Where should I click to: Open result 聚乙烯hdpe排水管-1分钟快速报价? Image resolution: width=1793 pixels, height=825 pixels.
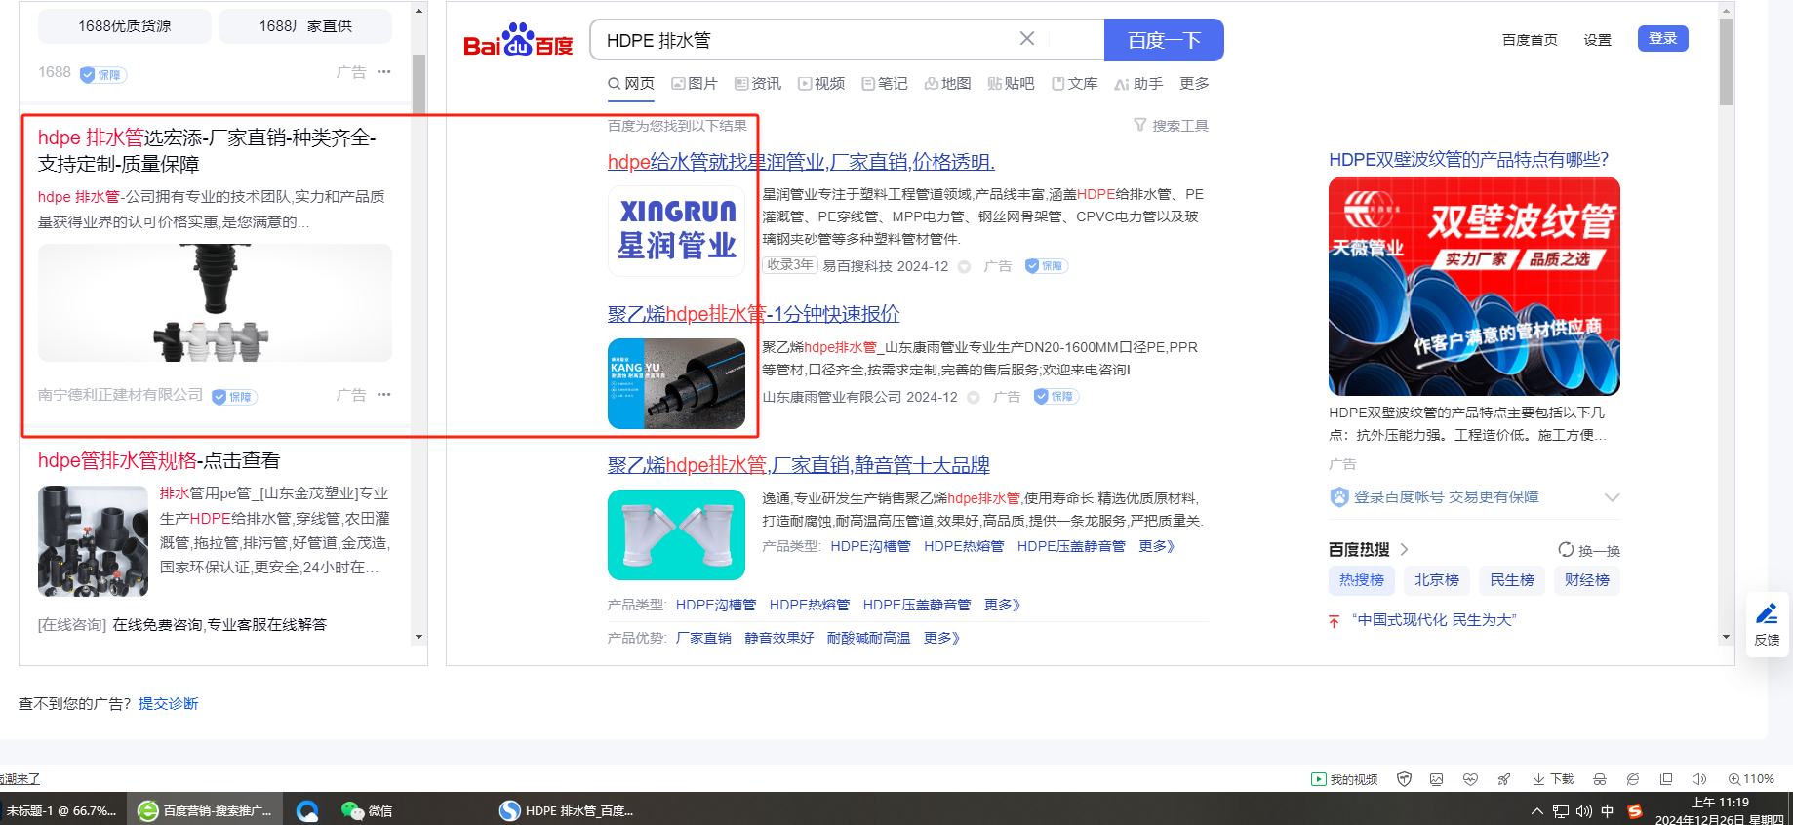(753, 314)
